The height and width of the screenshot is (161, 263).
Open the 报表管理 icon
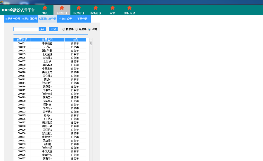96,8
